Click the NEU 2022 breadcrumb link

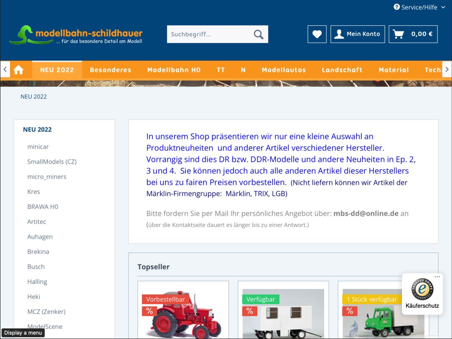pyautogui.click(x=33, y=97)
